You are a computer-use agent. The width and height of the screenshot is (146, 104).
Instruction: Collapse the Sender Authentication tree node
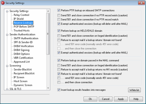7,35
